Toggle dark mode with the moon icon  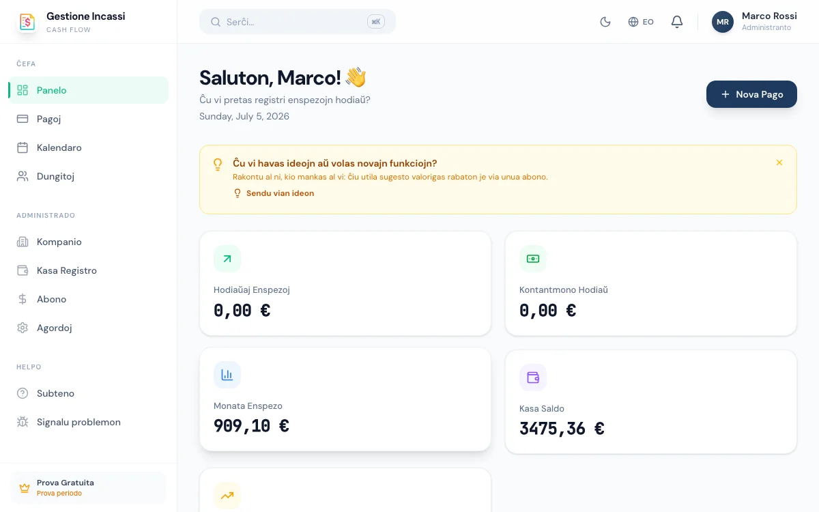[x=605, y=22]
